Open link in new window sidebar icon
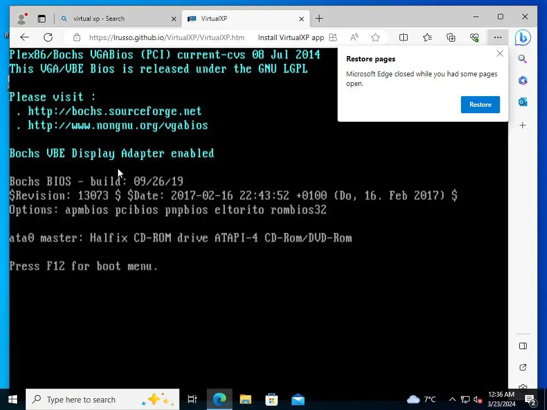Viewport: 547px width, 410px height. tap(522, 367)
